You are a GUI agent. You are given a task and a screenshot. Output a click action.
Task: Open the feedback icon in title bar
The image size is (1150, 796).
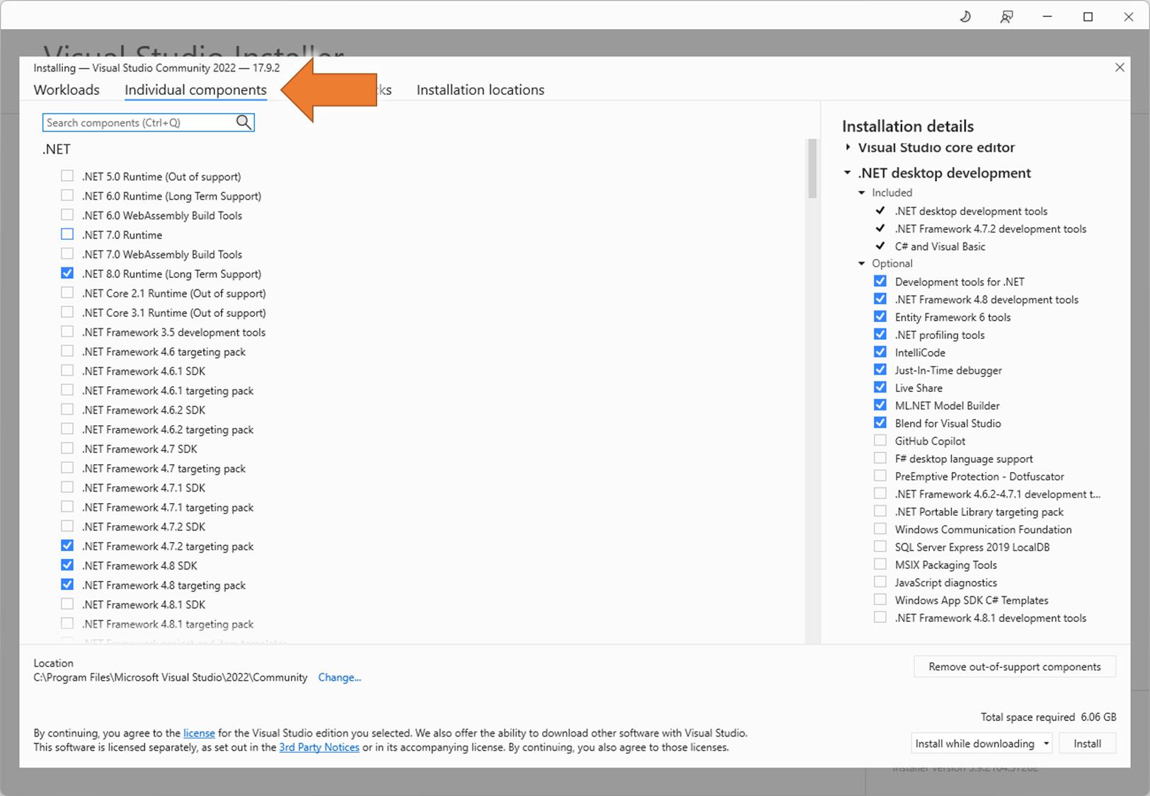[1006, 17]
